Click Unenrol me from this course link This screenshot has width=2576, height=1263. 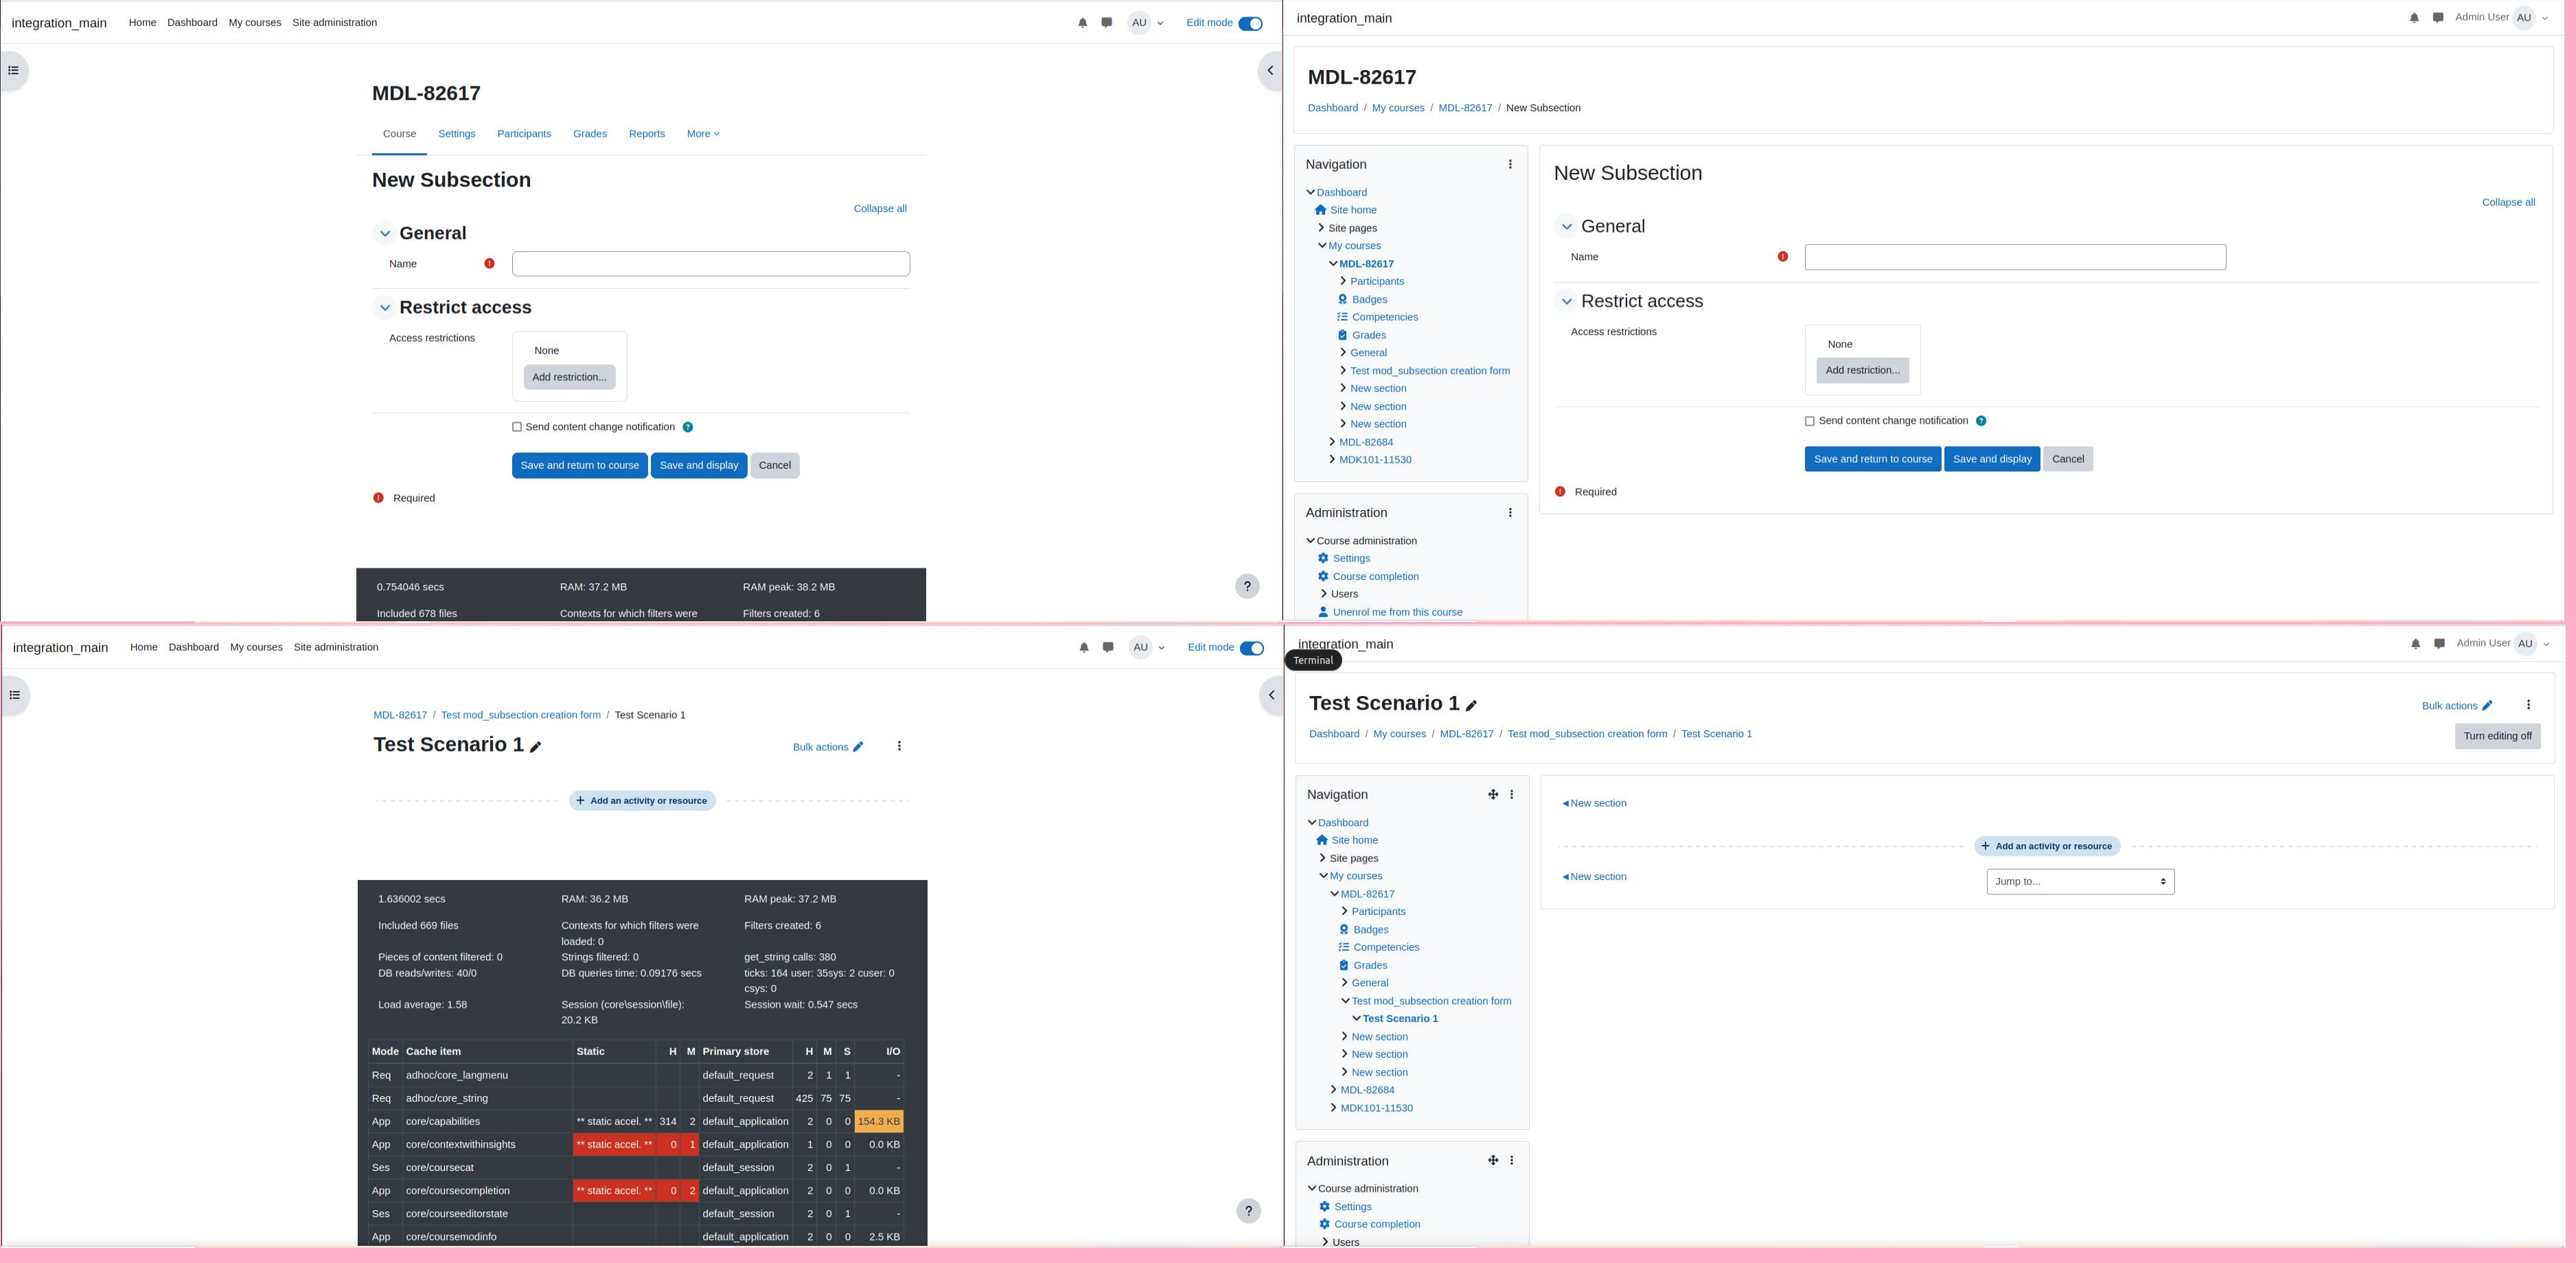click(1397, 612)
